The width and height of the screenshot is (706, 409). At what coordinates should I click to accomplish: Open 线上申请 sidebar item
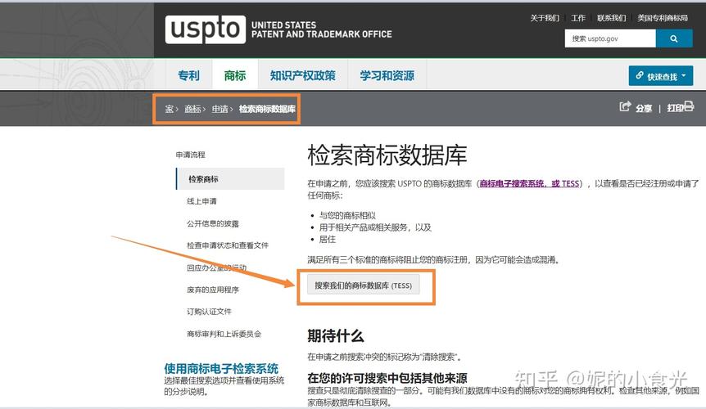pyautogui.click(x=201, y=201)
